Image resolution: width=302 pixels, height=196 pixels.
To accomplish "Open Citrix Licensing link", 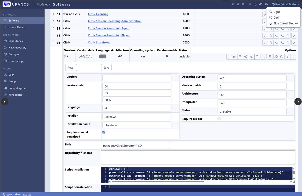I will coord(98,14).
